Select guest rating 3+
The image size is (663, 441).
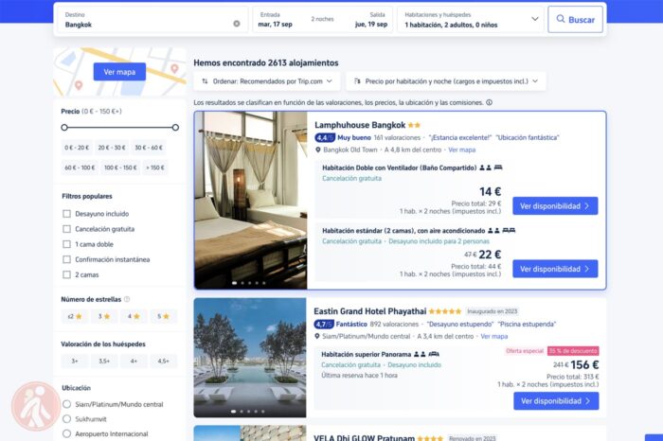[x=75, y=362]
